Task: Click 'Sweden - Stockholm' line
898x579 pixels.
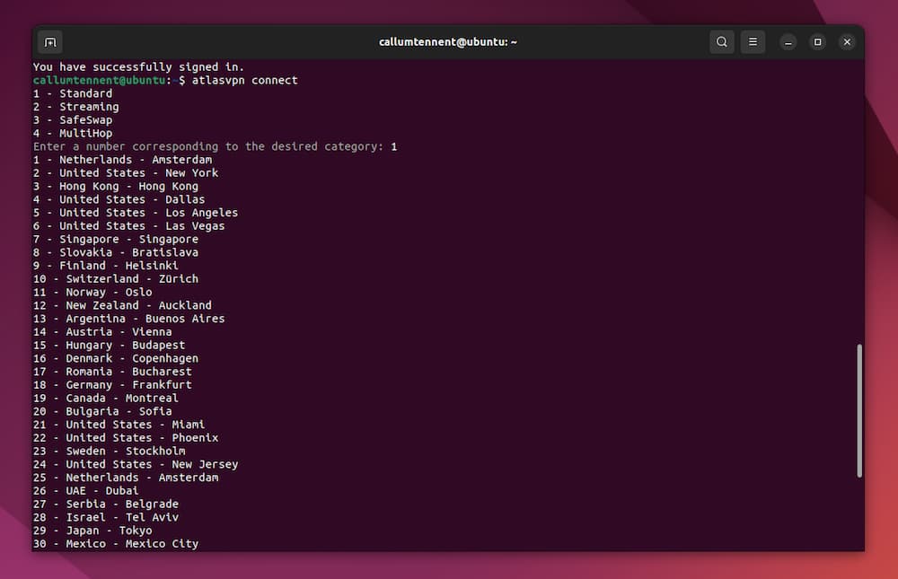Action: tap(110, 451)
